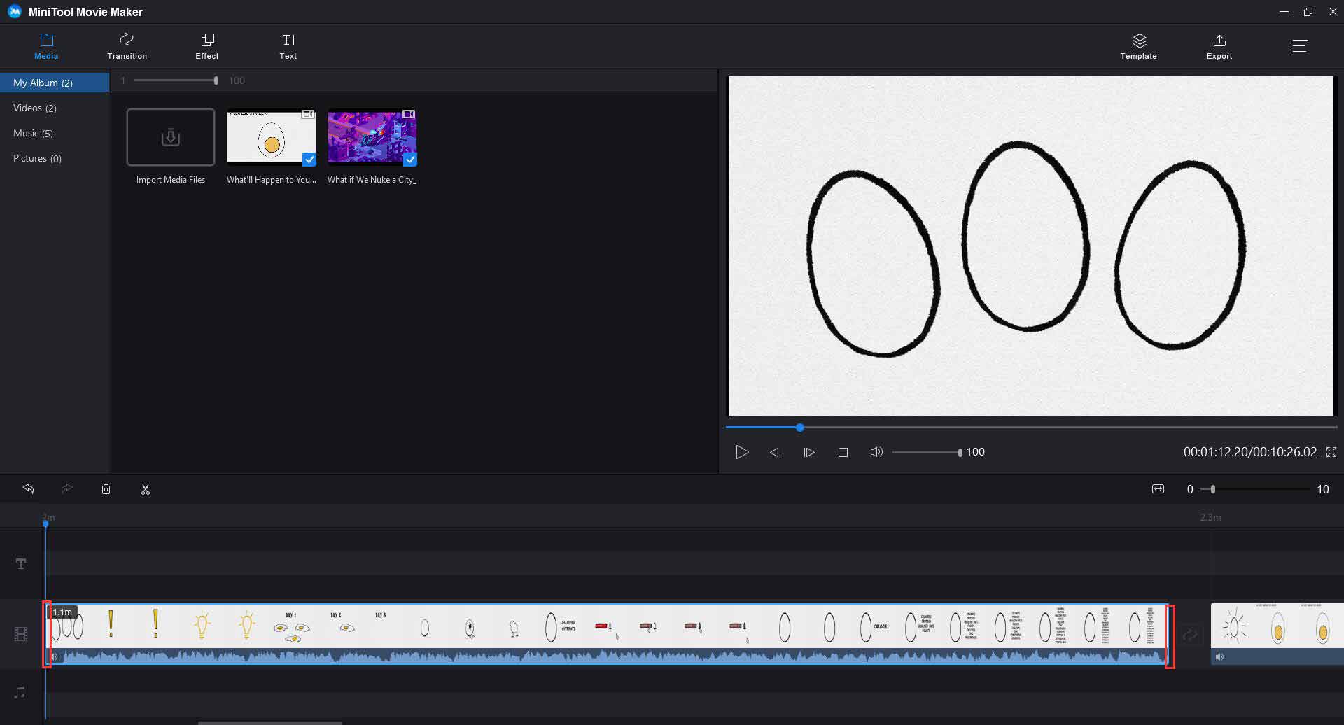Open the Template panel
Viewport: 1344px width, 725px height.
click(1137, 45)
